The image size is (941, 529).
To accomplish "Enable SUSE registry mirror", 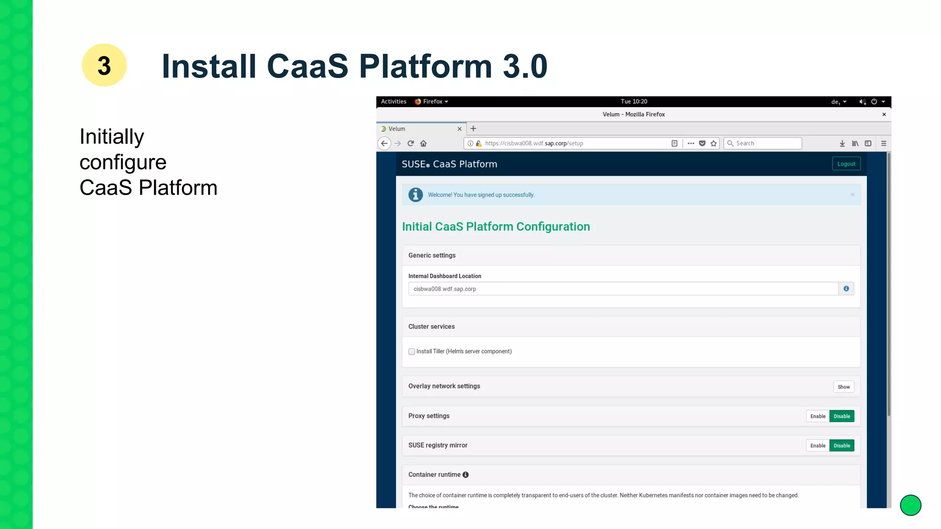I will coord(817,446).
